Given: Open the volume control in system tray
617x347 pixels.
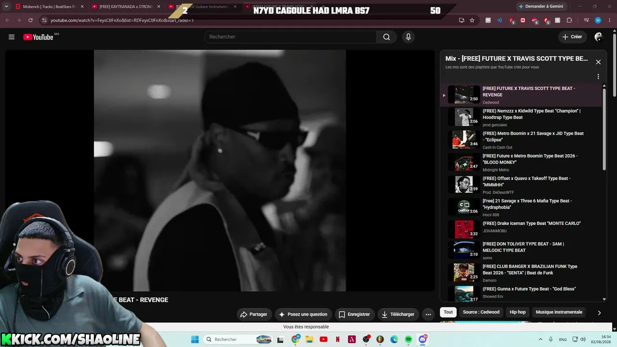Looking at the screenshot, I should [x=583, y=339].
